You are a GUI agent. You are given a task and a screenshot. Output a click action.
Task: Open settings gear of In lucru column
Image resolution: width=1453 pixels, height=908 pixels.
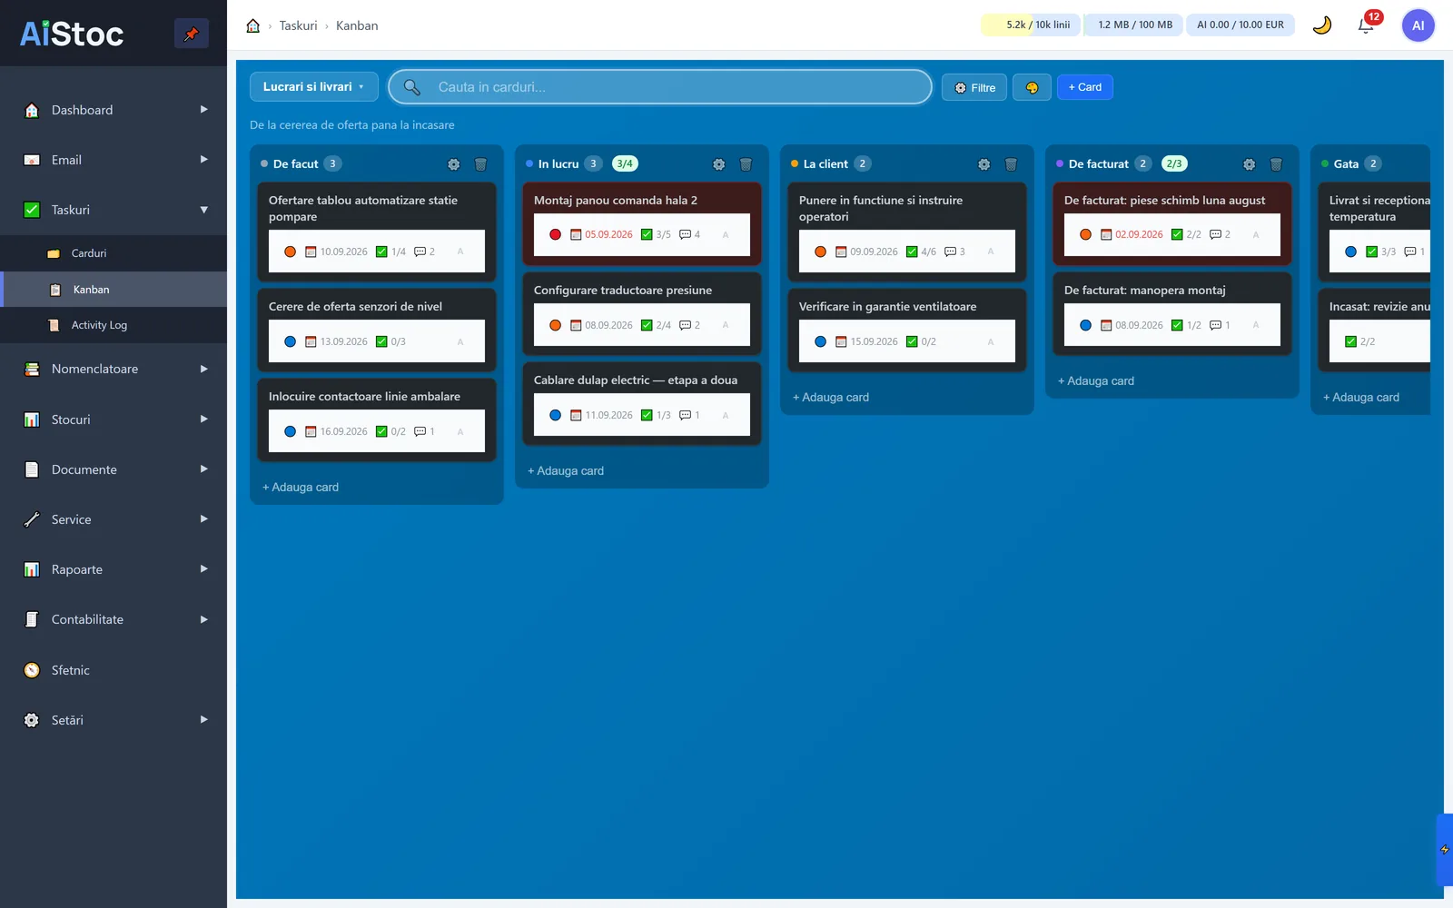(x=718, y=164)
